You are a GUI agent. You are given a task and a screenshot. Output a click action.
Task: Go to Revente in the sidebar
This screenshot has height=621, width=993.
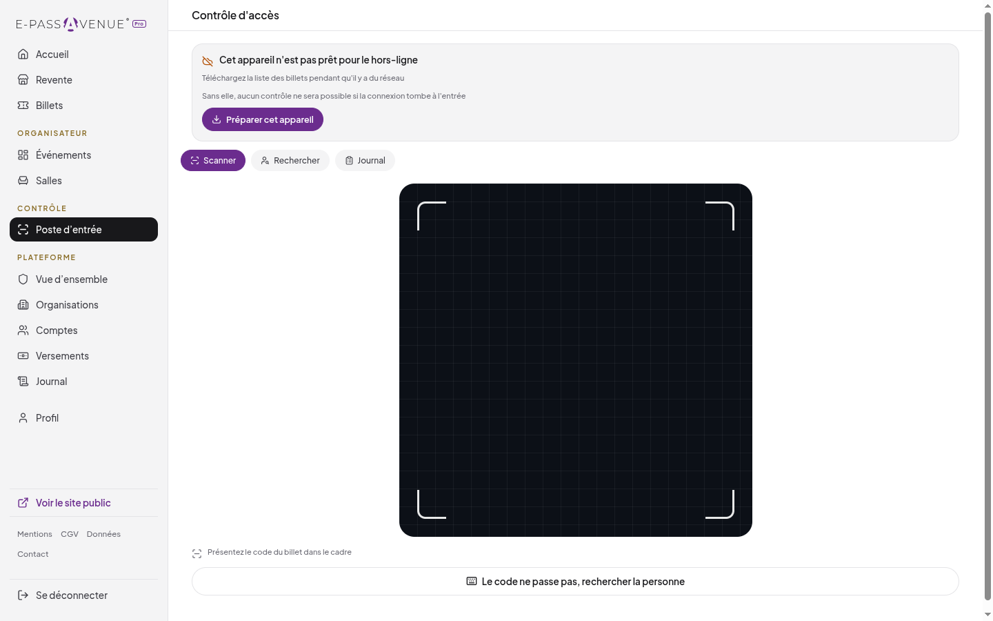click(83, 80)
